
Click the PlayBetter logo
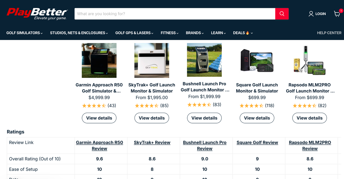click(x=37, y=14)
